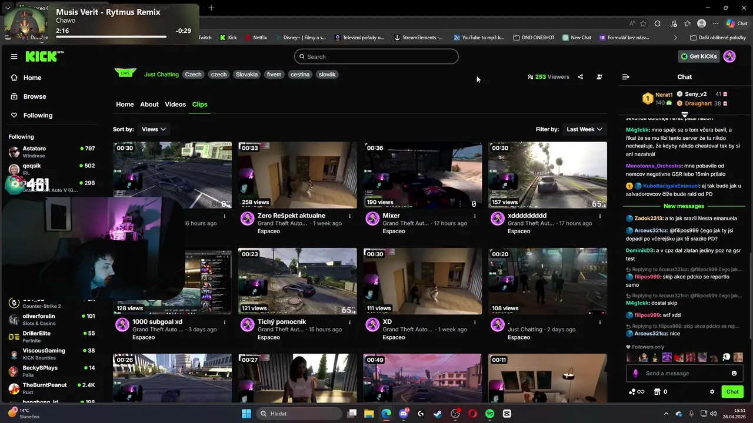Image resolution: width=753 pixels, height=423 pixels.
Task: Open options menu for XD clip
Action: [x=475, y=323]
